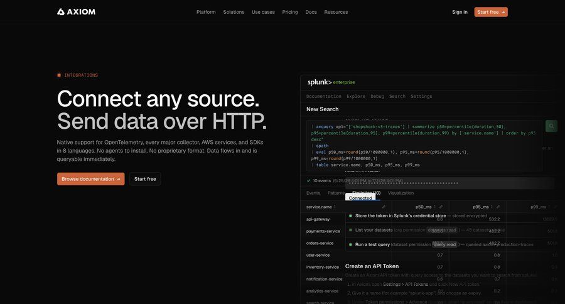The height and width of the screenshot is (304, 565).
Task: Click 'Settings > API Tokens' text
Action: coord(406,284)
